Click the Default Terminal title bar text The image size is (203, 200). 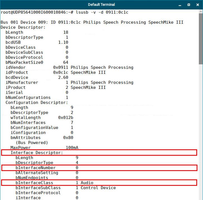point(101,5)
